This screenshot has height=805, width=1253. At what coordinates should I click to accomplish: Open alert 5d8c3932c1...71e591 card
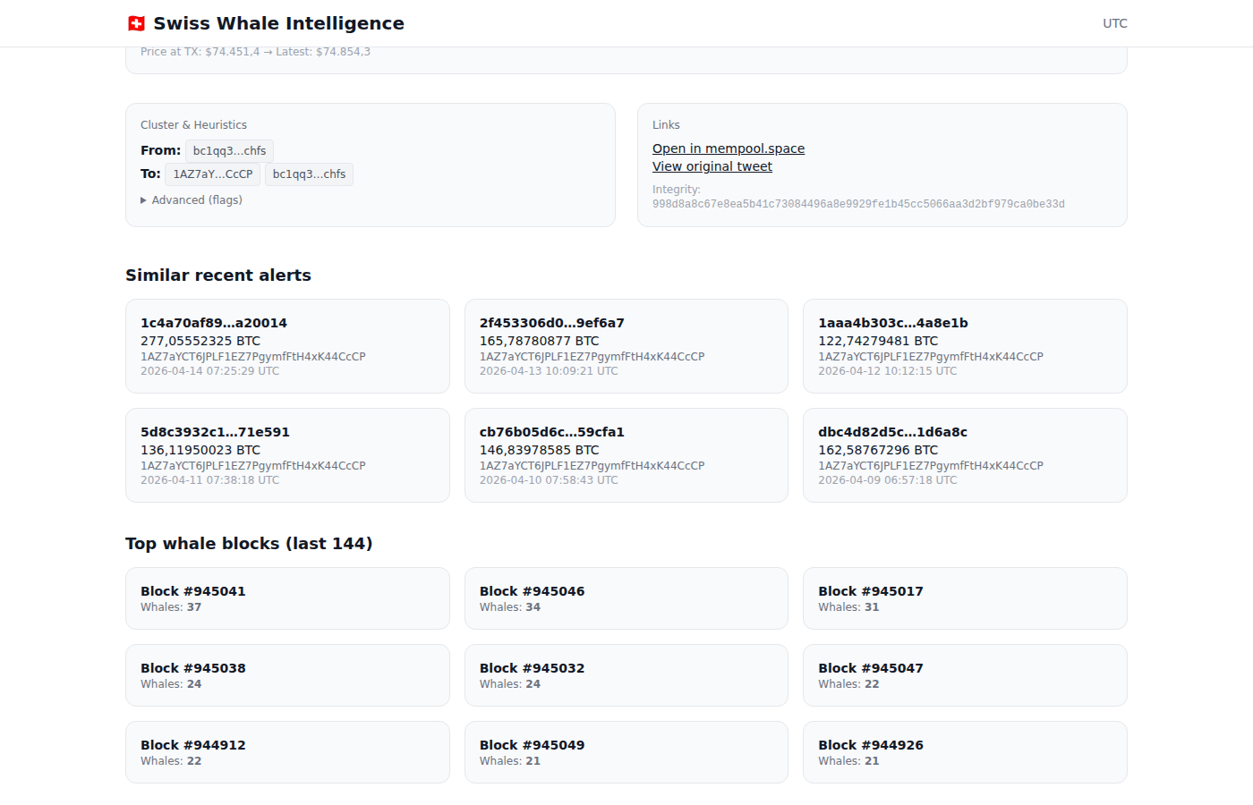click(x=287, y=455)
